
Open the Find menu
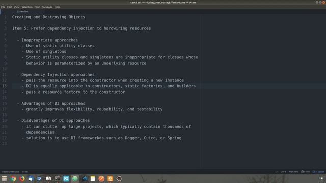tap(37, 7)
